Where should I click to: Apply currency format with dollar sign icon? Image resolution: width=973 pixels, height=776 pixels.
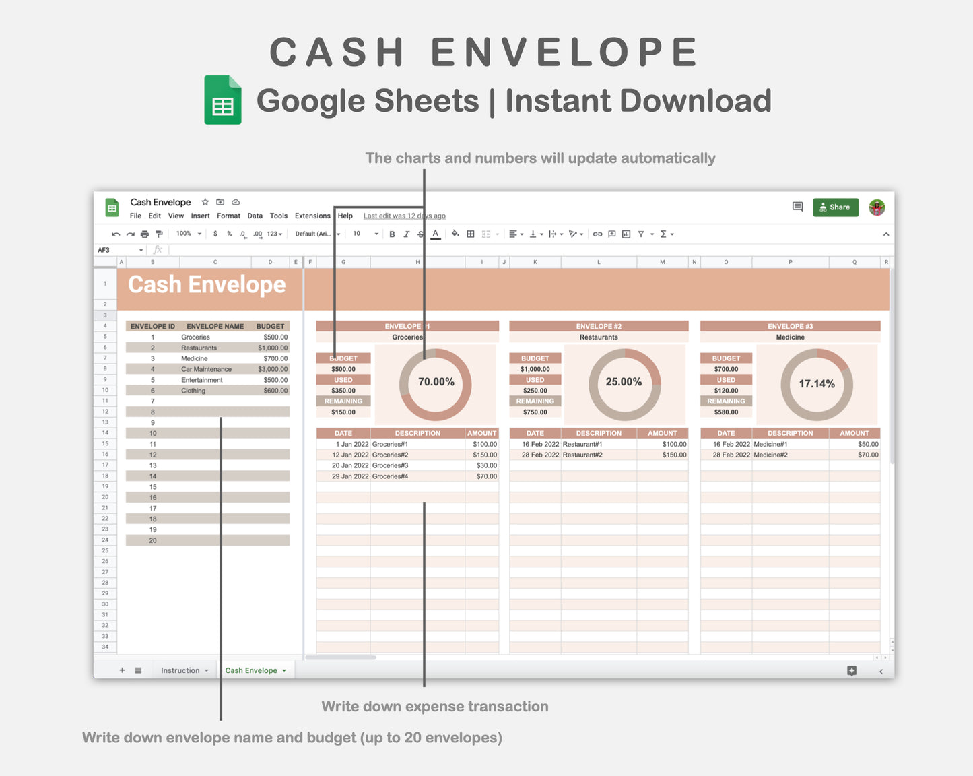pos(215,234)
